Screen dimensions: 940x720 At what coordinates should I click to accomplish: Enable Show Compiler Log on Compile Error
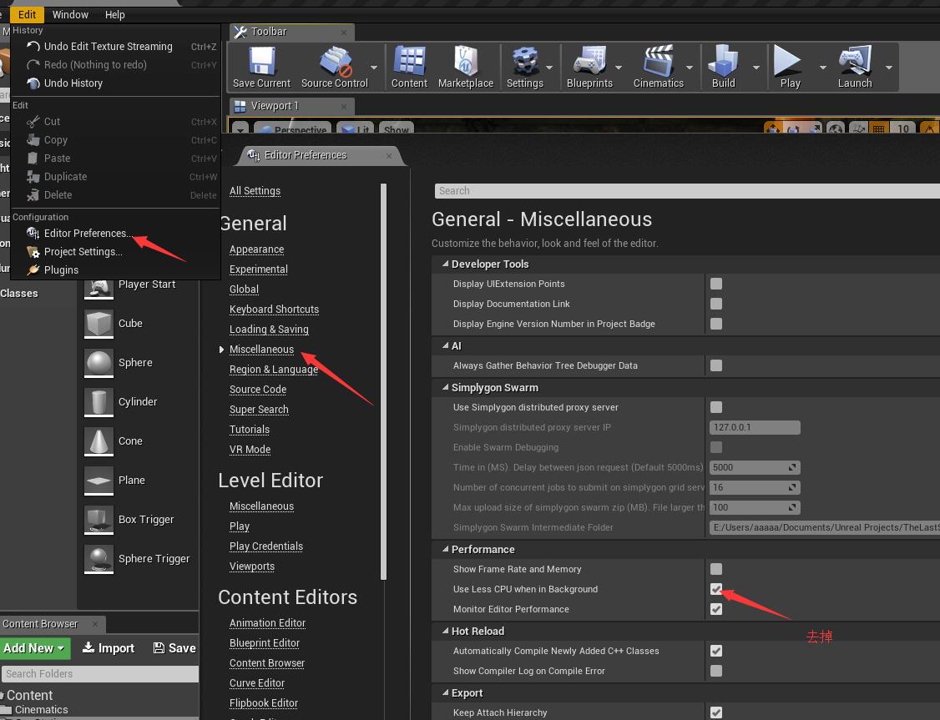tap(715, 671)
